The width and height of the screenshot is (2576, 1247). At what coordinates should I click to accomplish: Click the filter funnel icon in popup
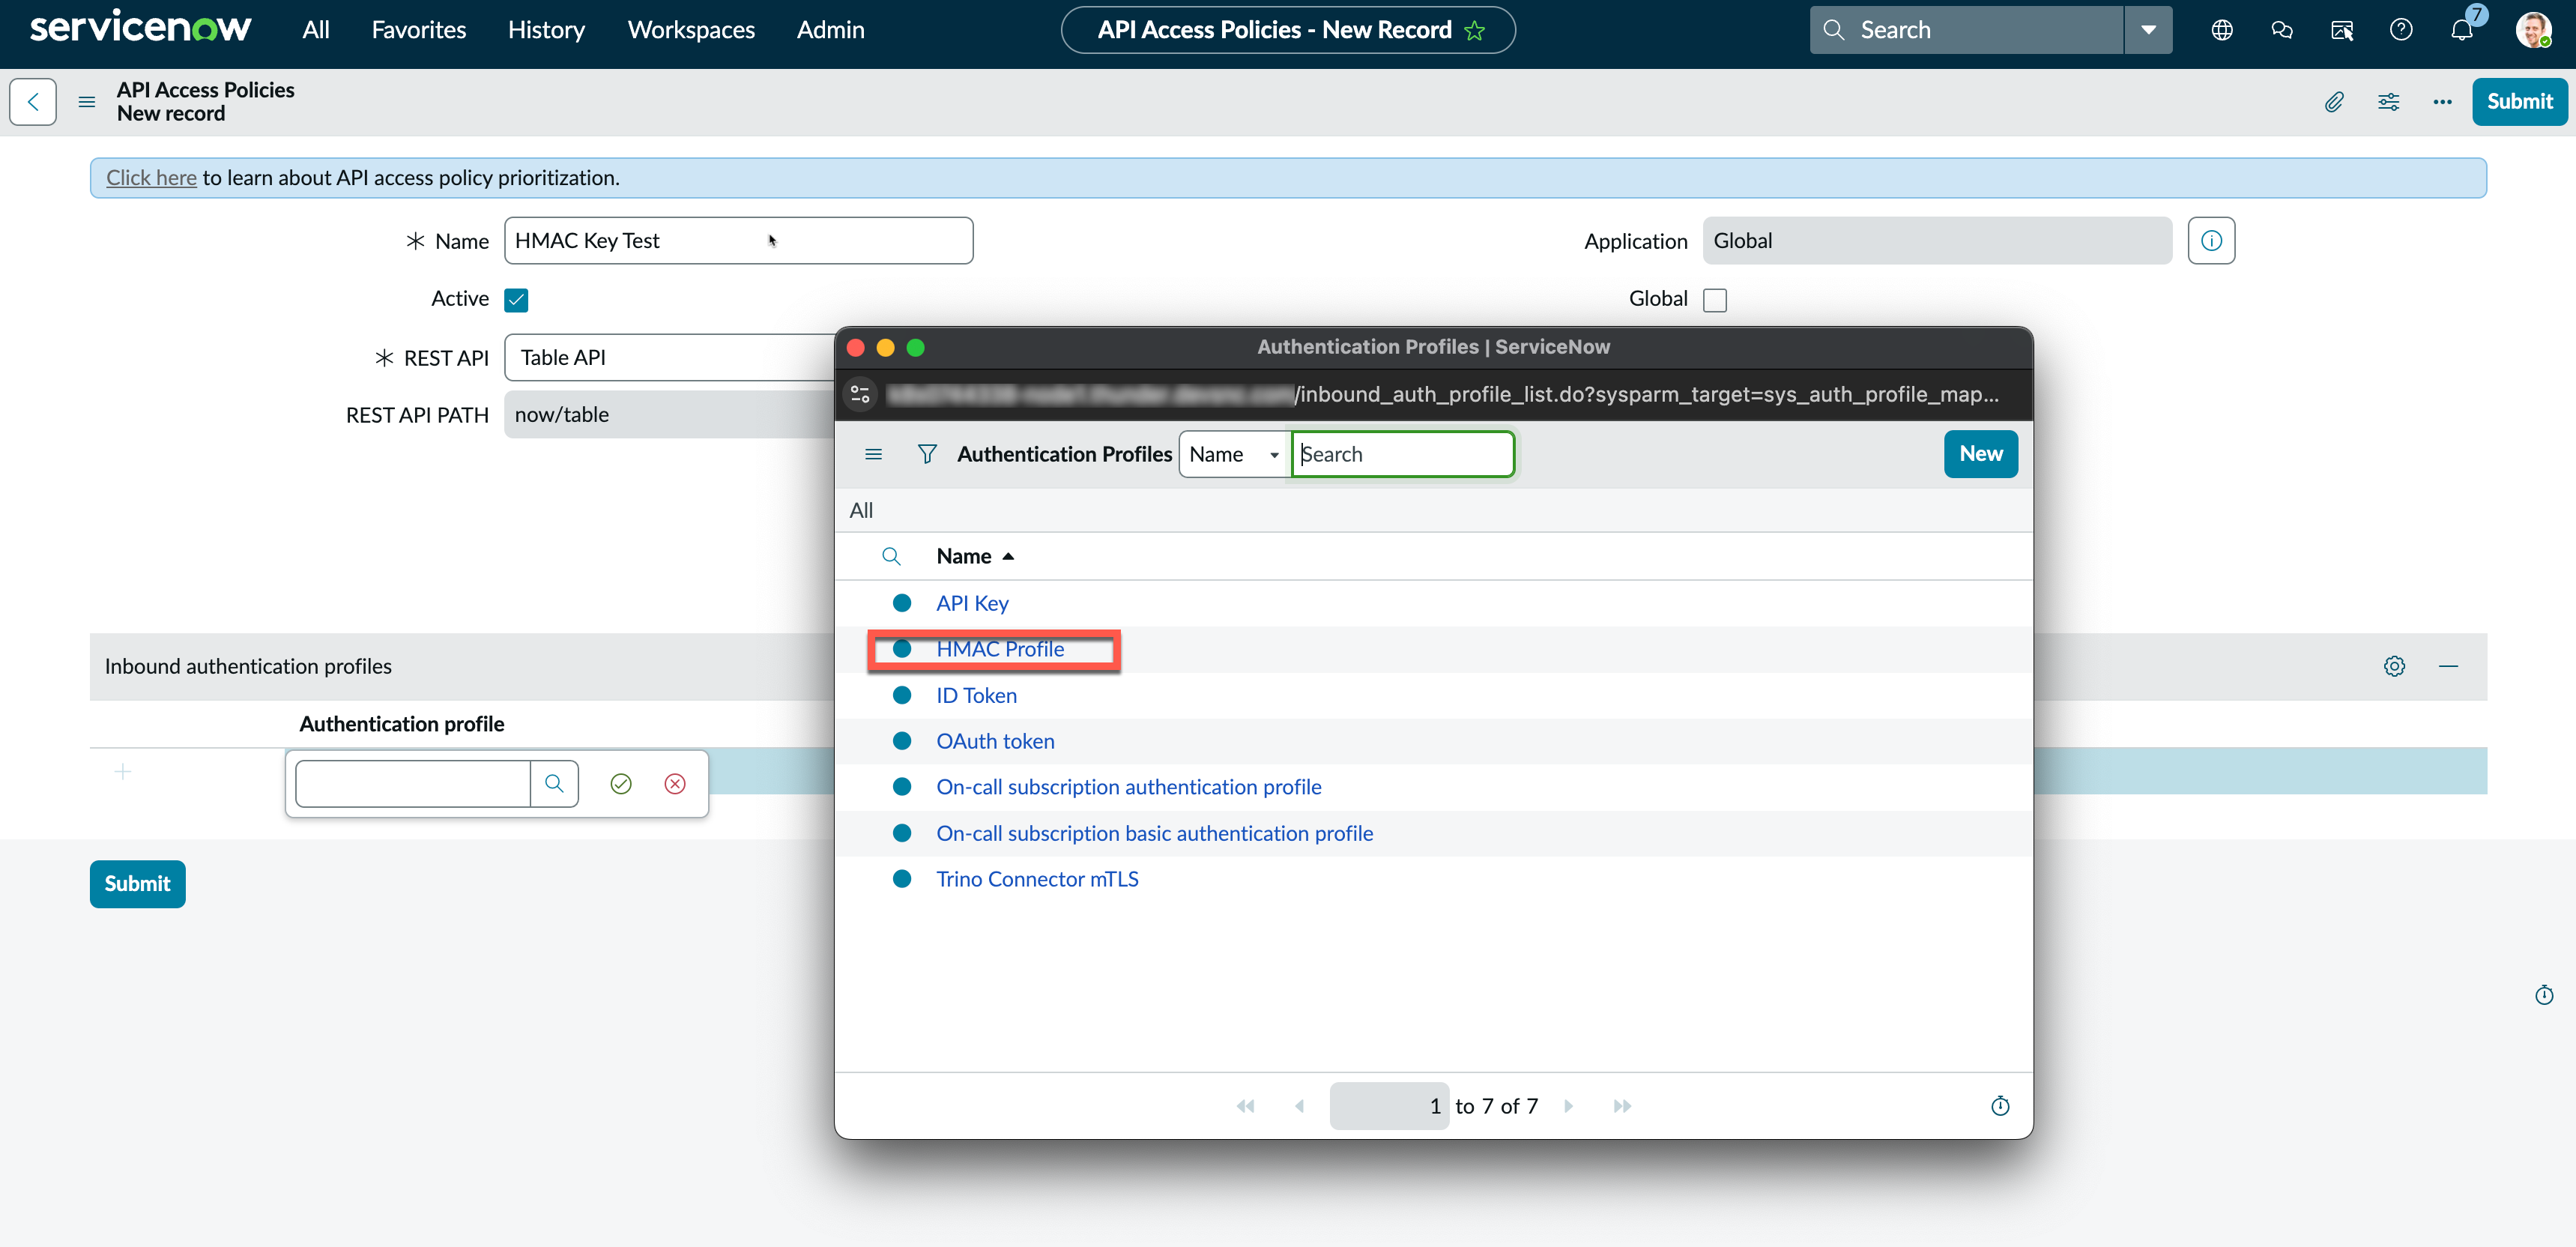point(927,455)
